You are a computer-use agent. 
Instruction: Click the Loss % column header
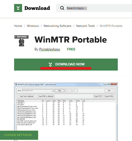(x=48, y=101)
